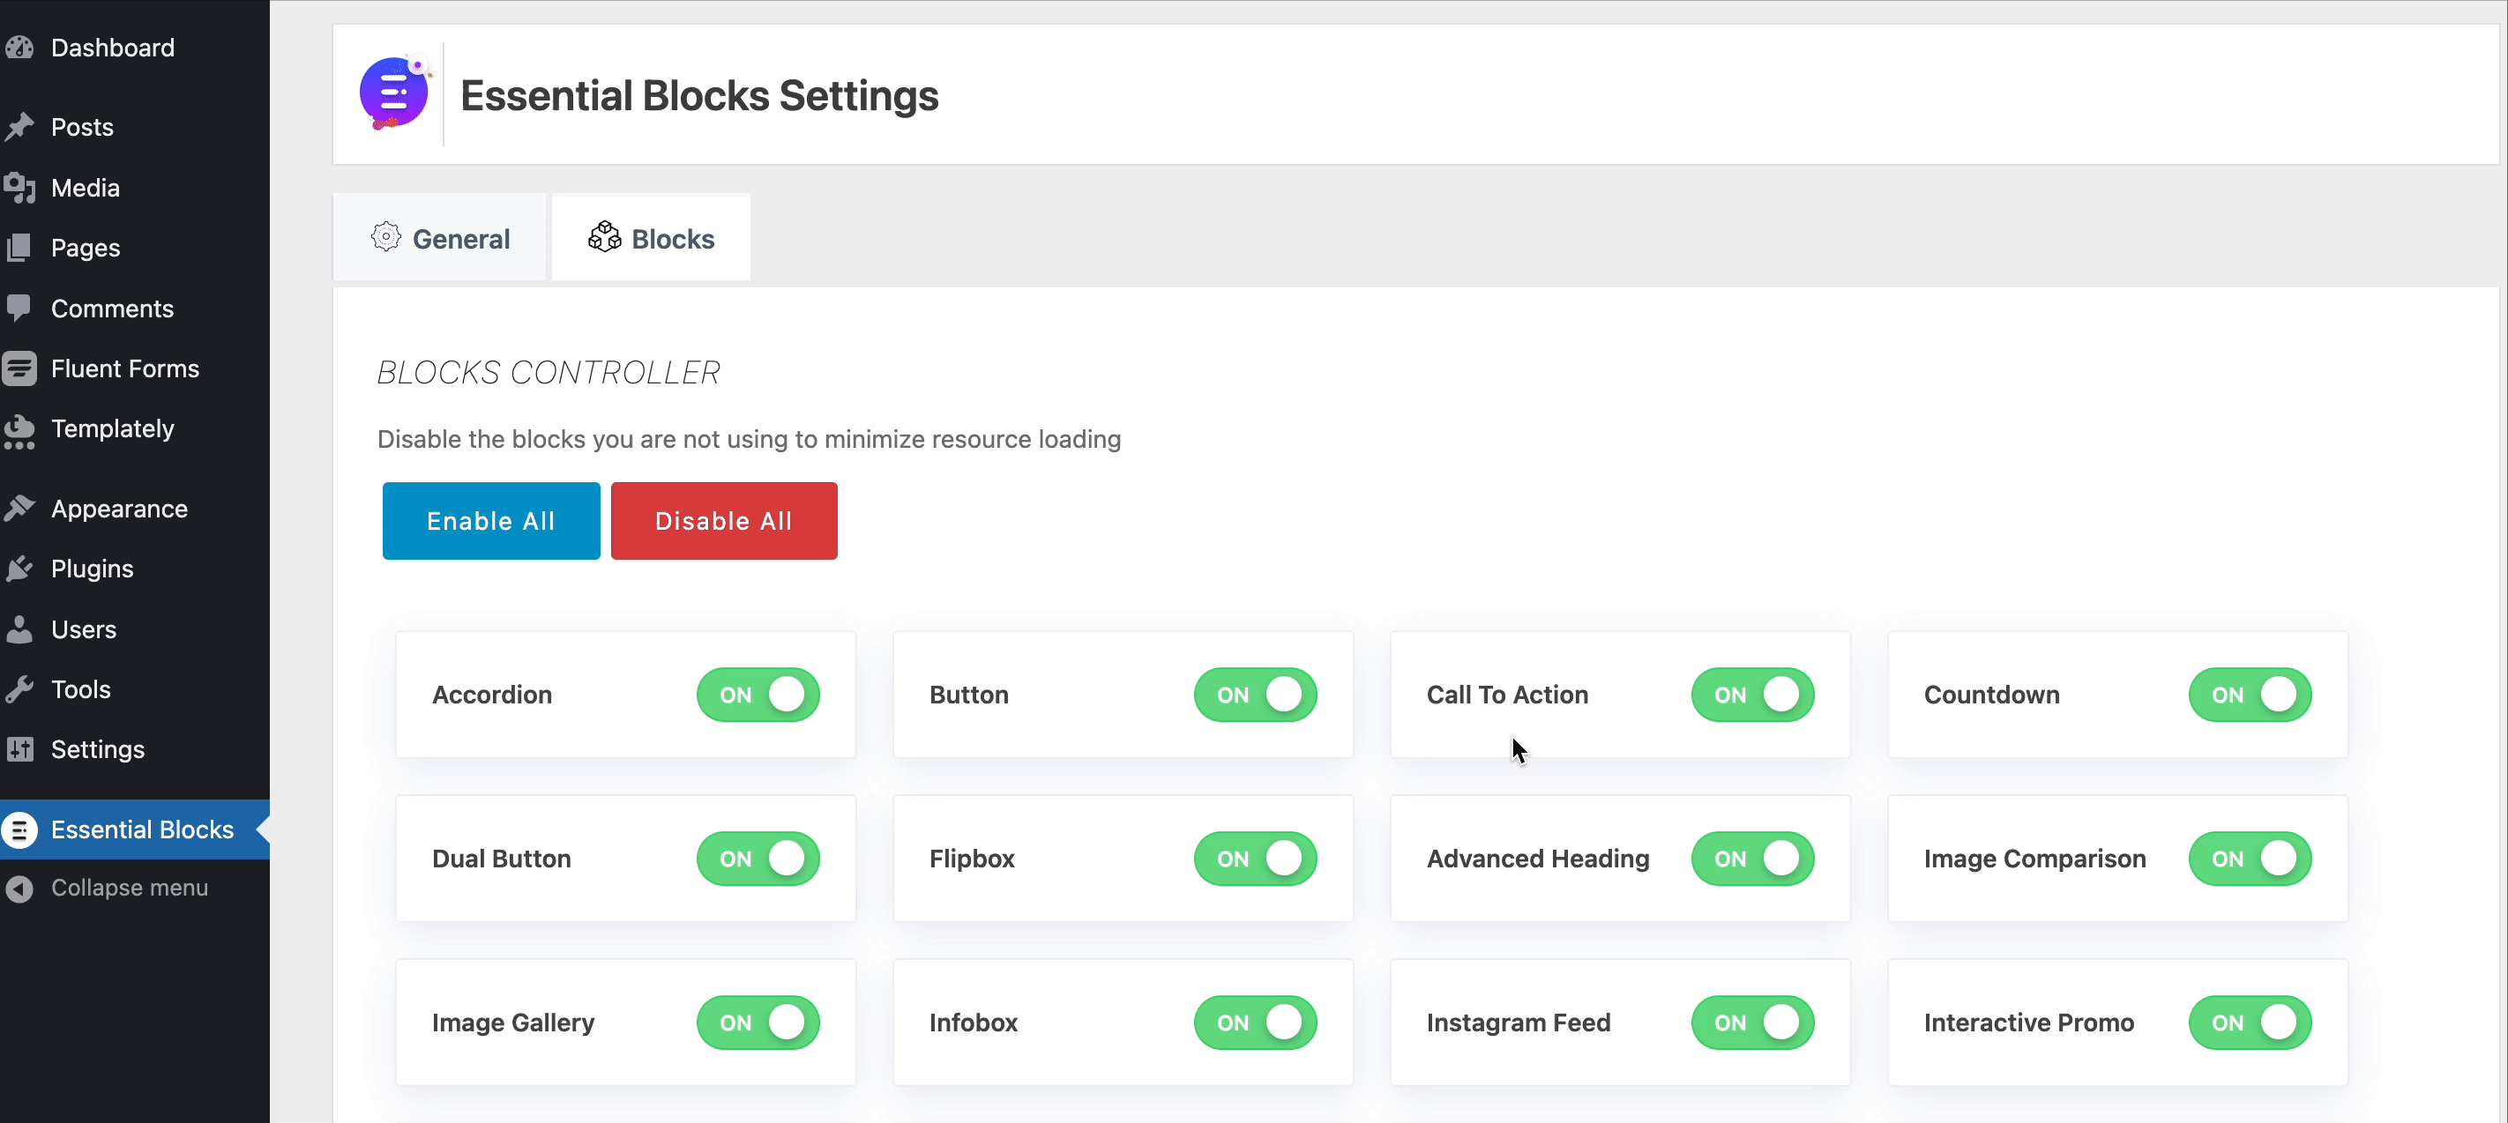This screenshot has height=1123, width=2508.
Task: Open the WordPress Settings menu
Action: 134,749
